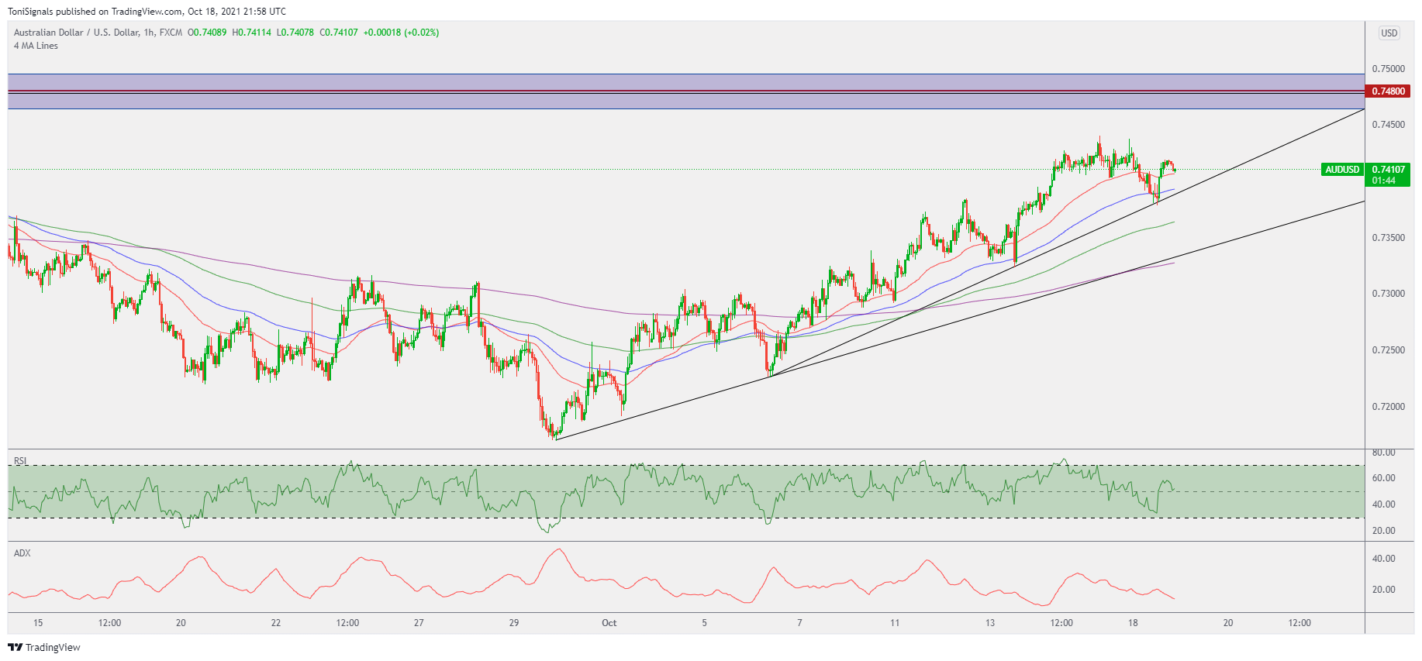
Task: Click the 0.72000 price axis level
Action: [x=1388, y=407]
